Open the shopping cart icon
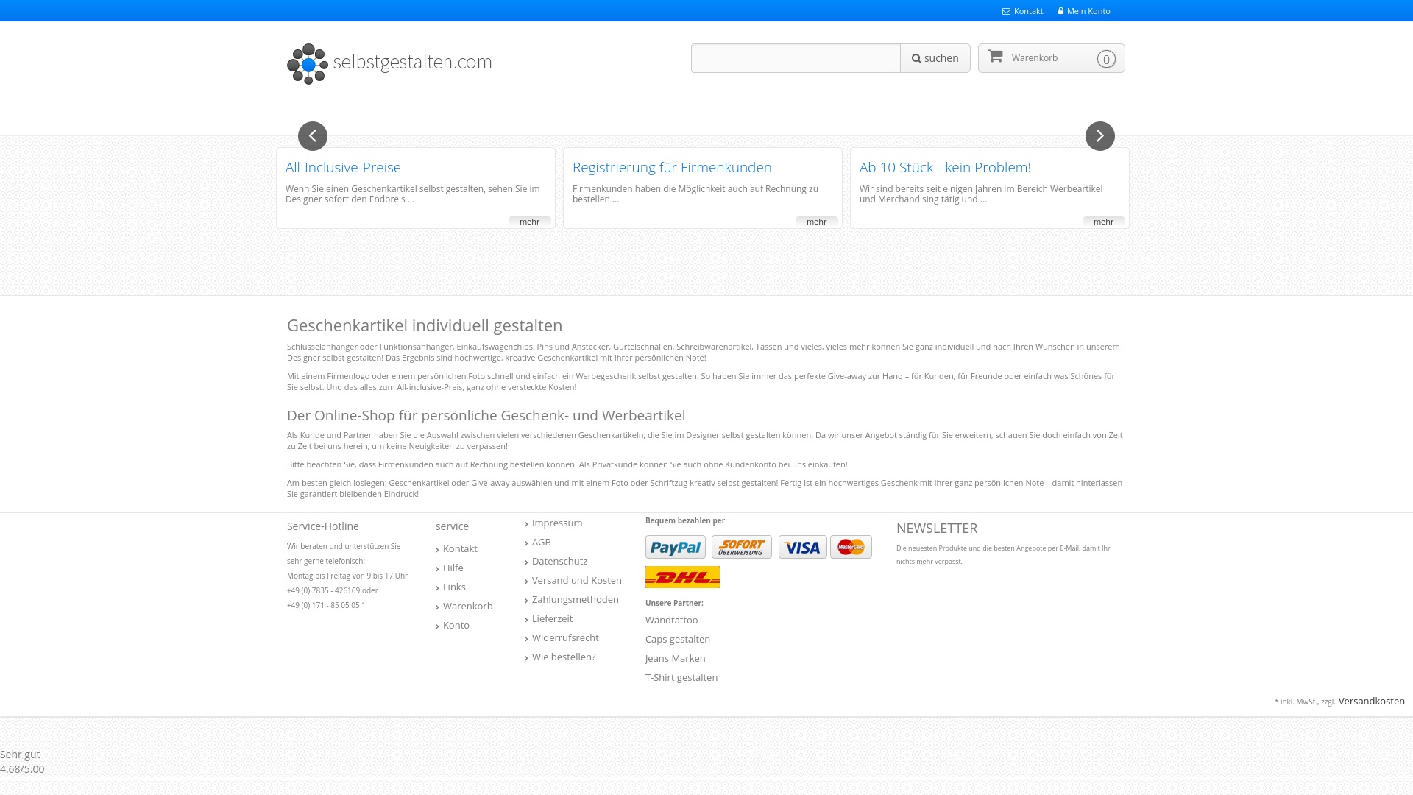The width and height of the screenshot is (1413, 795). click(995, 57)
